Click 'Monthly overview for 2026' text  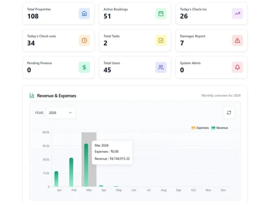point(221,95)
